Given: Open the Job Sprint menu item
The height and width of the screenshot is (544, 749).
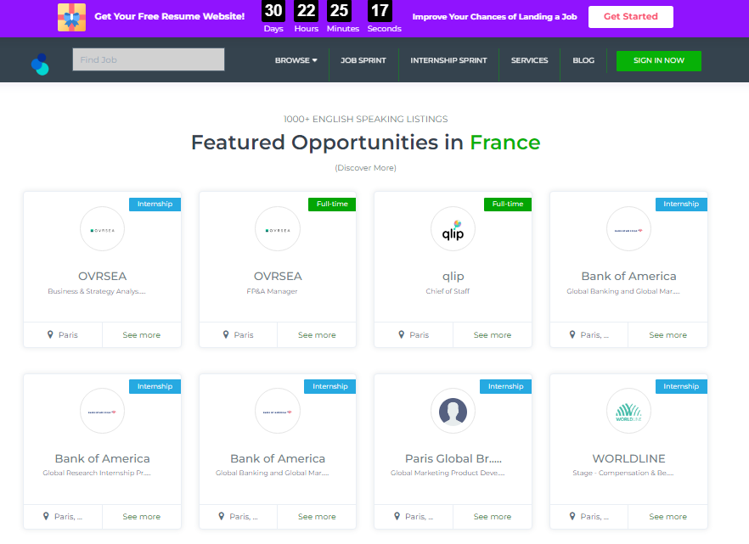Looking at the screenshot, I should [x=363, y=60].
